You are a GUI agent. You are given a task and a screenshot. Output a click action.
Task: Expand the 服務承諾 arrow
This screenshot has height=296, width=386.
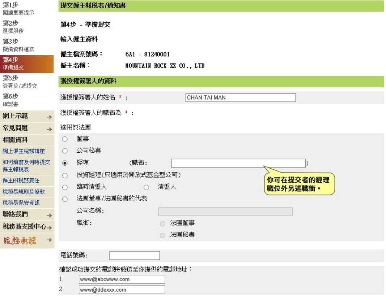tap(50, 240)
